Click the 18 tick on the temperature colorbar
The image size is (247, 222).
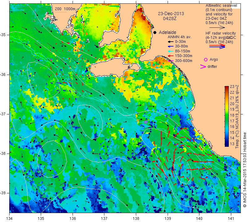(x=232, y=115)
